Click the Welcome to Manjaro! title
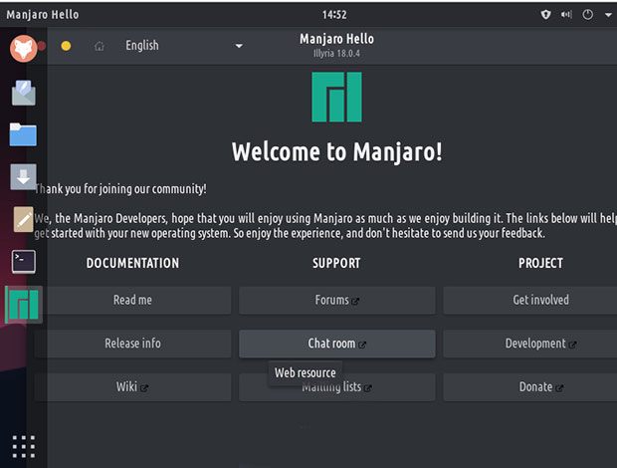The image size is (617, 468). click(x=336, y=152)
